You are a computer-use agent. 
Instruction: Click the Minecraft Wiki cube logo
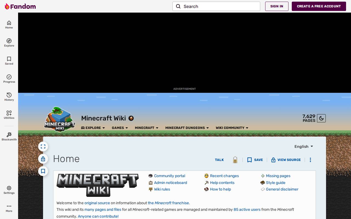pos(60,119)
